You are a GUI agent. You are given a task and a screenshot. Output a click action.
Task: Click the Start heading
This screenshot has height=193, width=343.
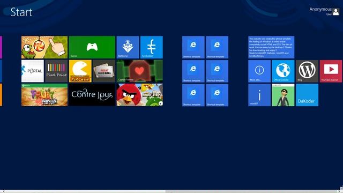click(21, 12)
